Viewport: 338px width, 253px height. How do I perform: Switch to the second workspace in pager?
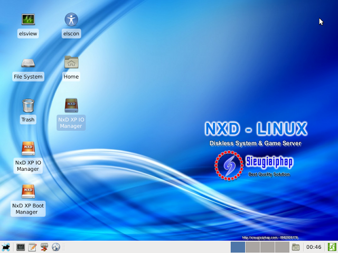click(252, 247)
